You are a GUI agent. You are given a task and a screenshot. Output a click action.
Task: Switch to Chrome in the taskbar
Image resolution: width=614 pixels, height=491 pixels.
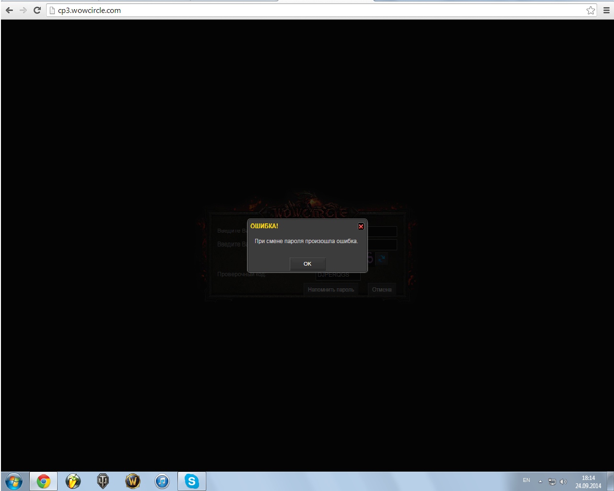pyautogui.click(x=44, y=481)
